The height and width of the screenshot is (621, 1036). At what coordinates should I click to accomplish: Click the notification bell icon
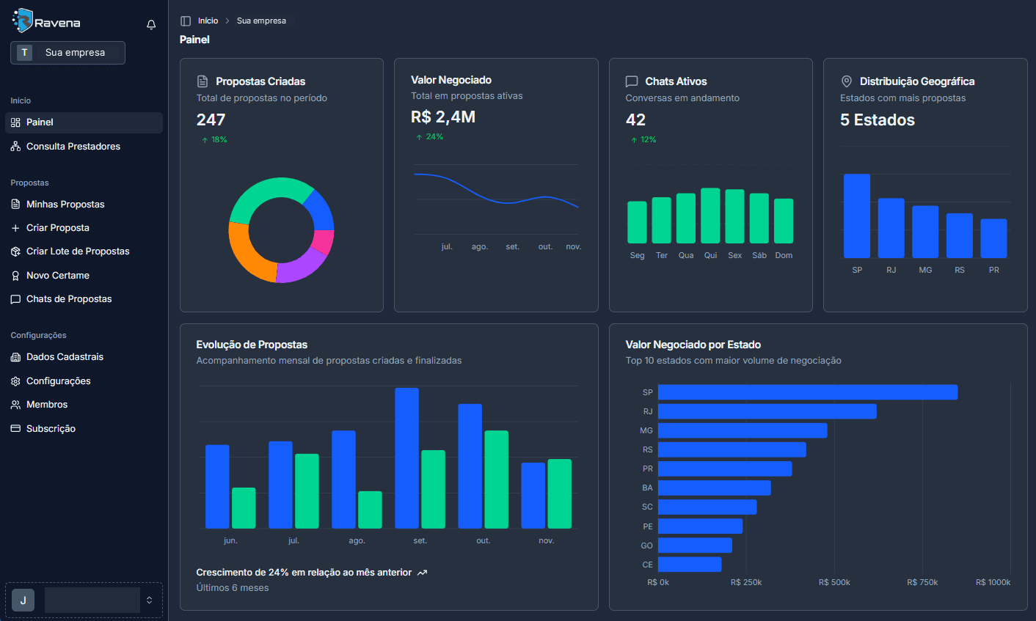point(151,25)
